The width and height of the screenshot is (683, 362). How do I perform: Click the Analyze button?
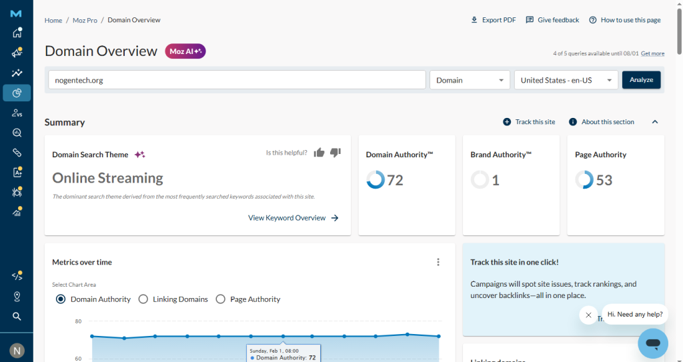641,80
